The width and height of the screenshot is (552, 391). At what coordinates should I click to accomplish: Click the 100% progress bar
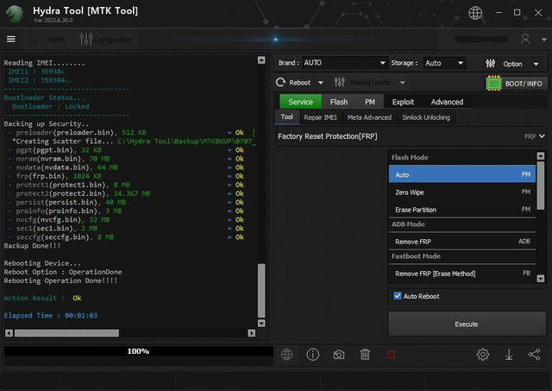pyautogui.click(x=138, y=351)
